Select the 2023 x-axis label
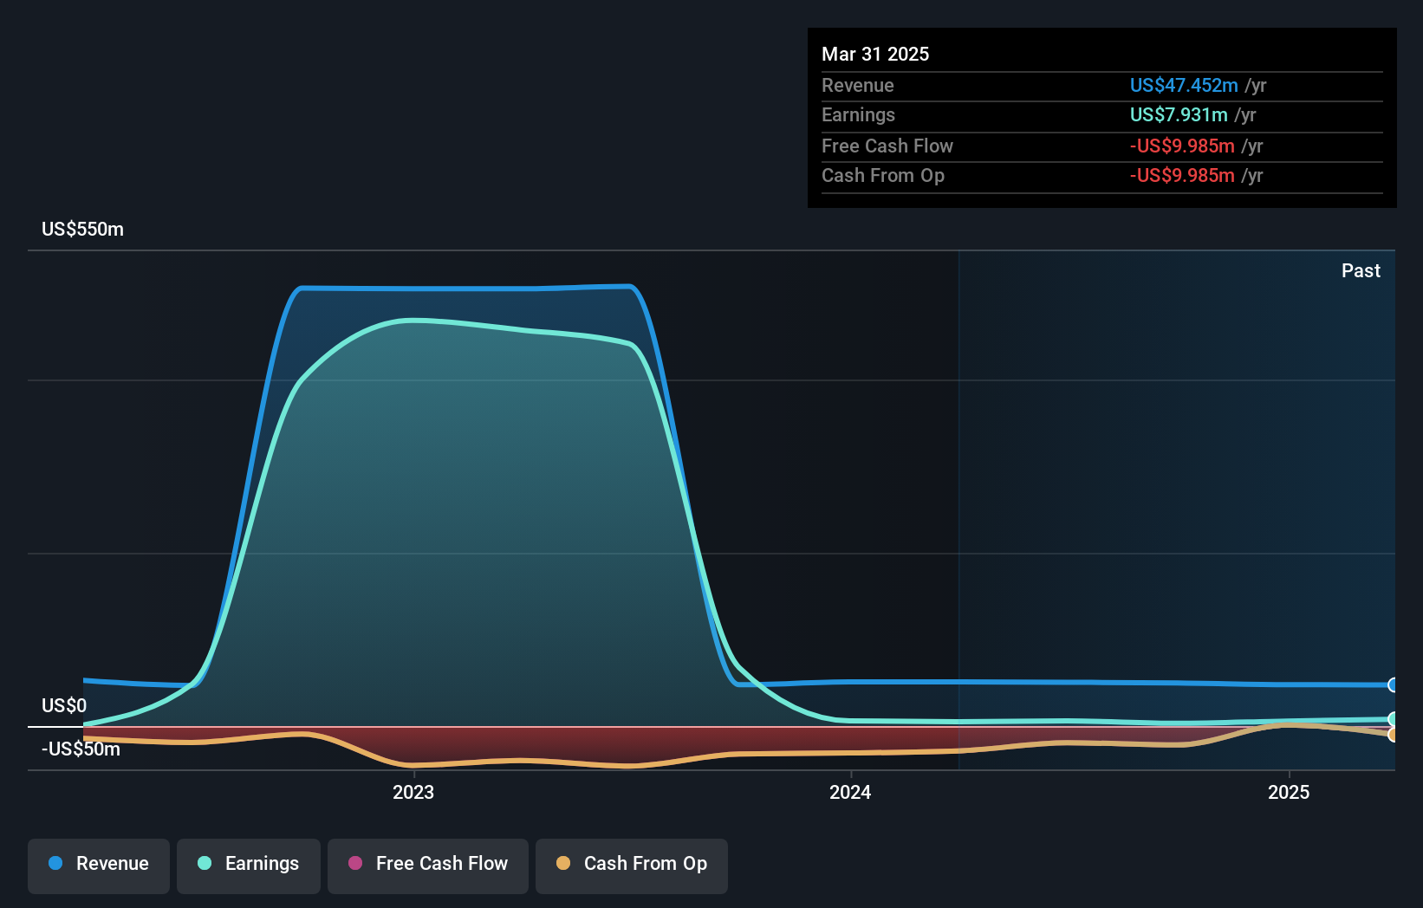This screenshot has width=1423, height=908. [x=413, y=792]
